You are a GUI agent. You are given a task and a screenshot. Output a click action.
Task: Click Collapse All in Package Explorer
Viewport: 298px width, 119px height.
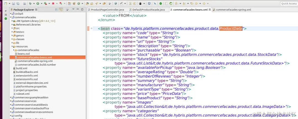tap(57, 9)
